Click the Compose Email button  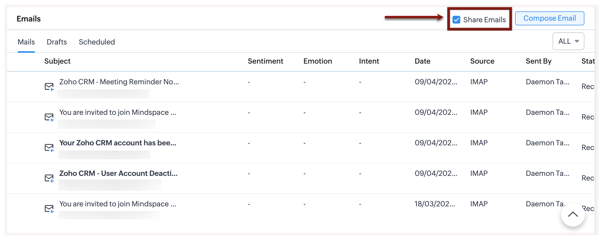click(x=549, y=18)
